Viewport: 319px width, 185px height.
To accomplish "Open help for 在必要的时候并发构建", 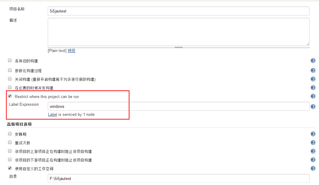I will [313, 87].
